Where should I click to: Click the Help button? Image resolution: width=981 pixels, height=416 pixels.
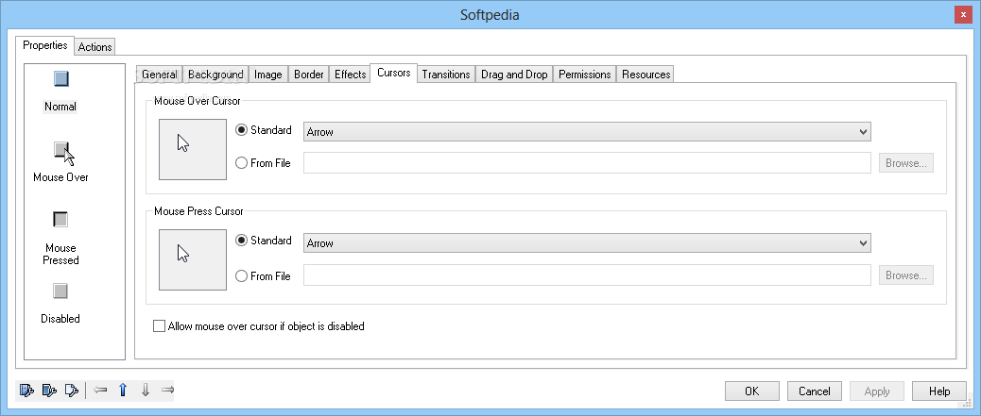pyautogui.click(x=939, y=391)
